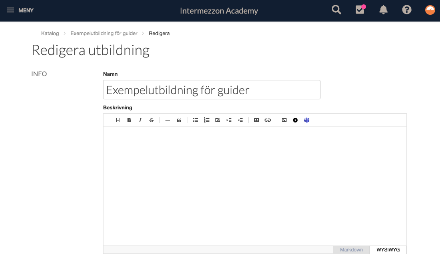
Task: Toggle italic formatting
Action: pyautogui.click(x=140, y=120)
